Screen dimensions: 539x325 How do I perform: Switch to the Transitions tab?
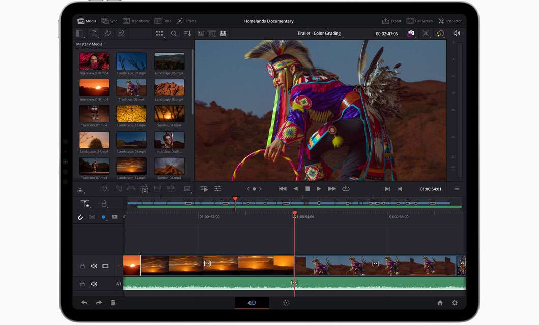pyautogui.click(x=136, y=21)
